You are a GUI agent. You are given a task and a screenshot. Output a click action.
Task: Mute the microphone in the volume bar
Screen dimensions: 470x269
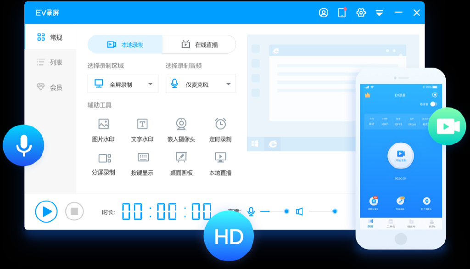point(251,211)
